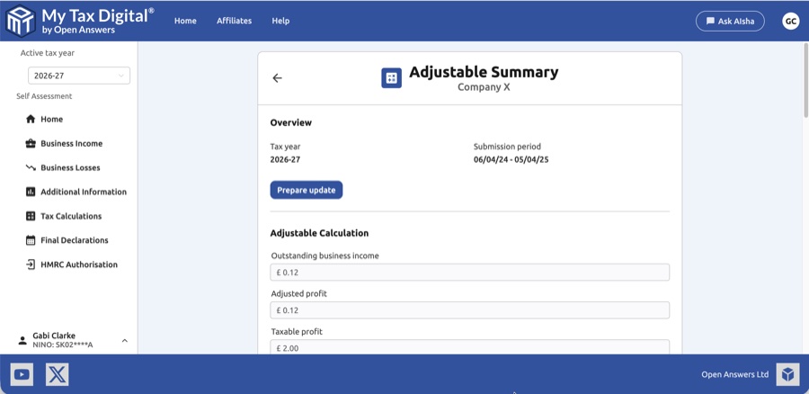Click the page vertical scrollbar
The height and width of the screenshot is (394, 809).
(x=805, y=80)
